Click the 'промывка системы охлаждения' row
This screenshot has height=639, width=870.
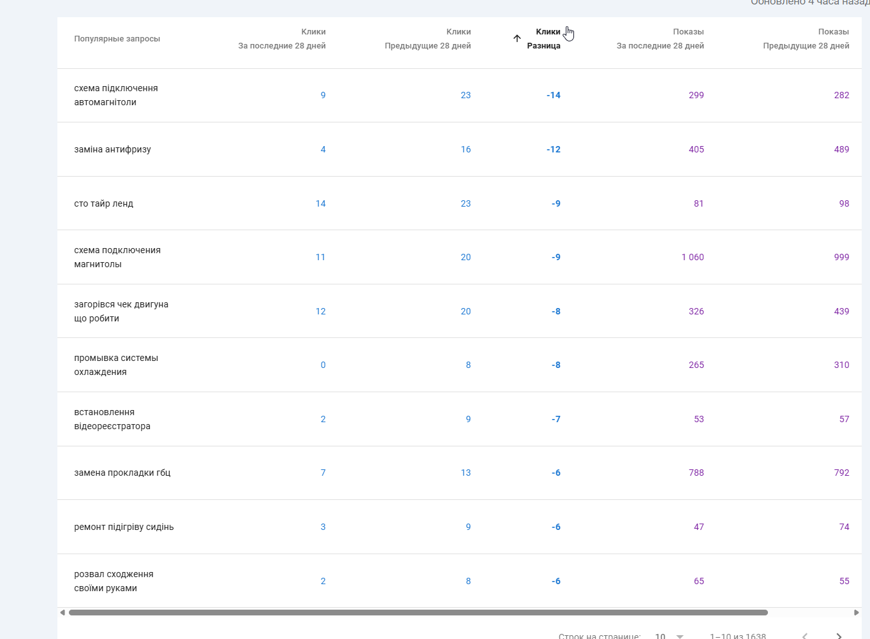[115, 365]
